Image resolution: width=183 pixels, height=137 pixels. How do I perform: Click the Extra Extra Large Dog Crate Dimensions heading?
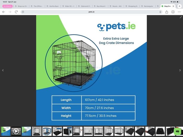click(116, 41)
